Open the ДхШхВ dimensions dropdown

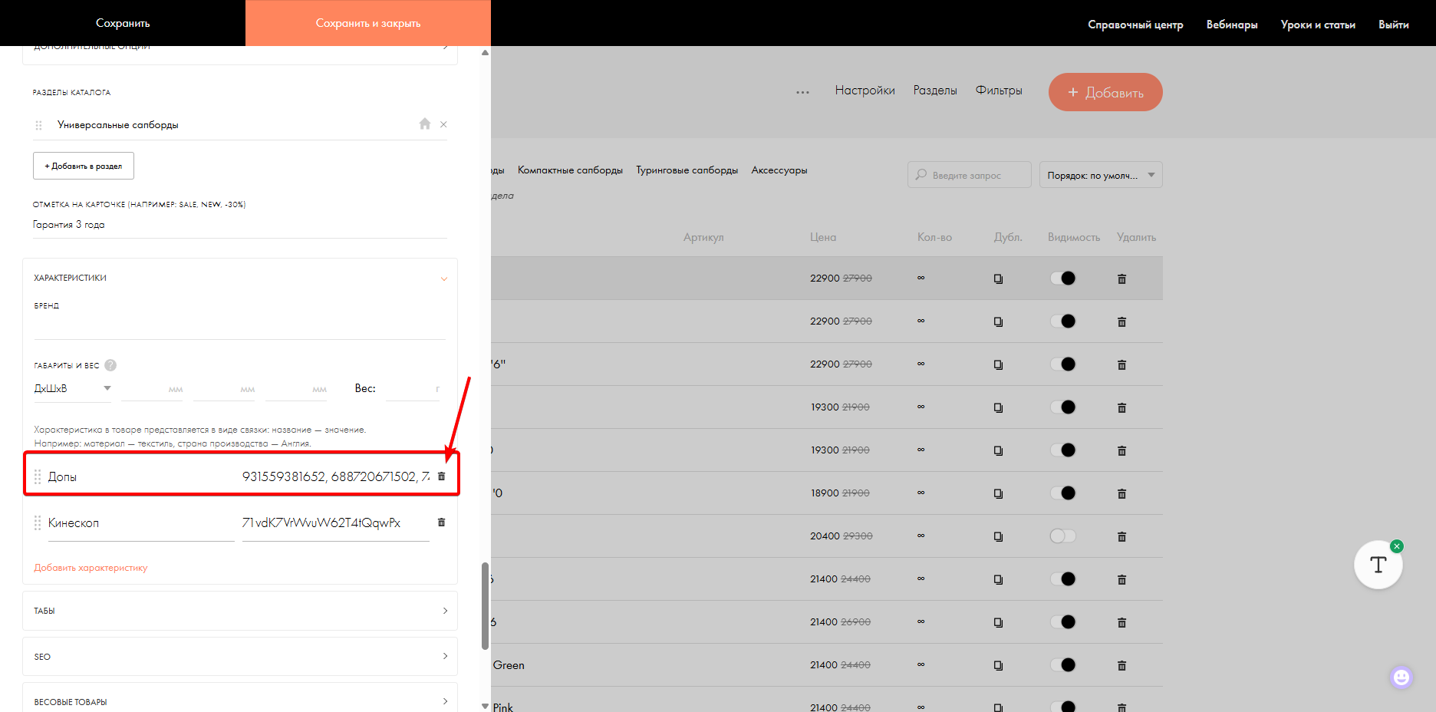(73, 388)
